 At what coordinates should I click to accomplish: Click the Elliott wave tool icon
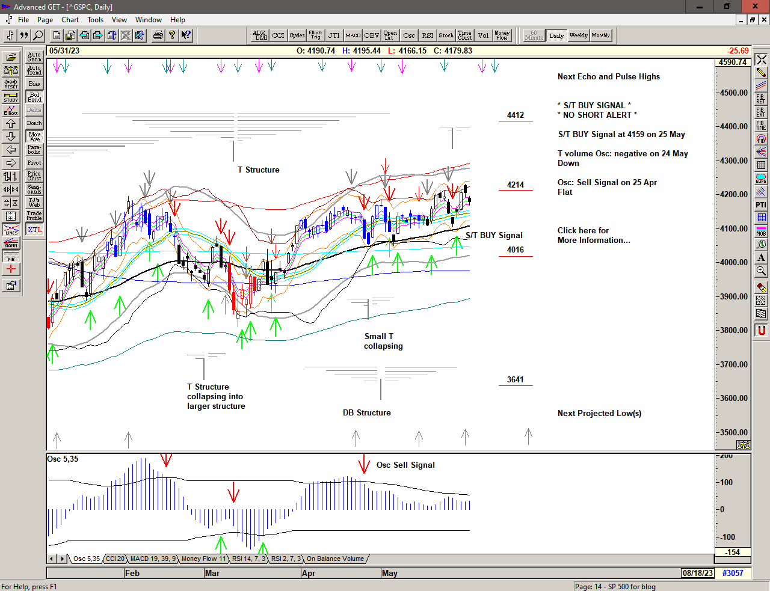coord(11,110)
